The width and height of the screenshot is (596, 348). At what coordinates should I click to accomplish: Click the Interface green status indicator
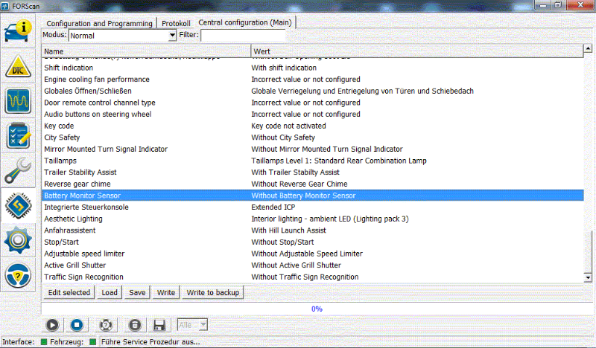[44, 342]
